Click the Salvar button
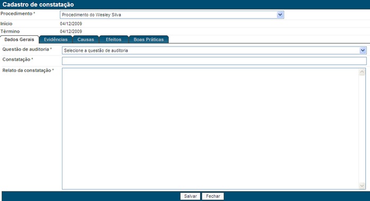Viewport: 370px width, 201px height. pos(190,196)
